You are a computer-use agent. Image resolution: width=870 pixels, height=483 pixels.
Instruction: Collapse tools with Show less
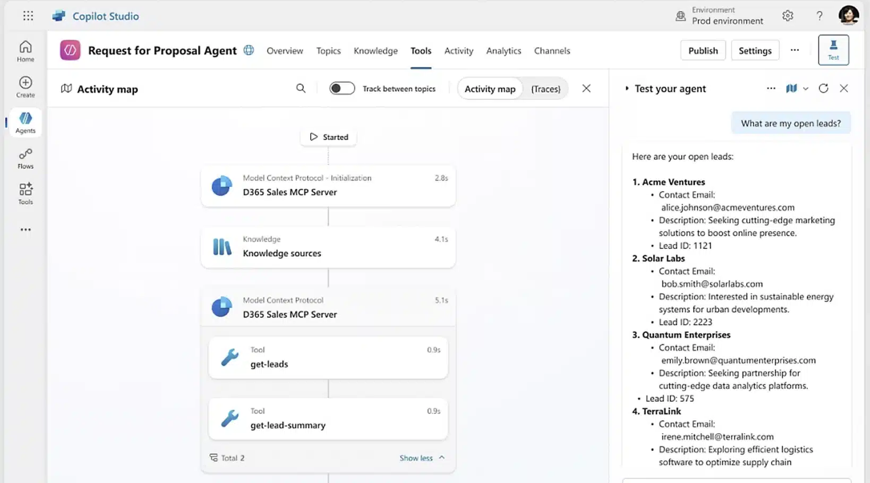click(422, 458)
